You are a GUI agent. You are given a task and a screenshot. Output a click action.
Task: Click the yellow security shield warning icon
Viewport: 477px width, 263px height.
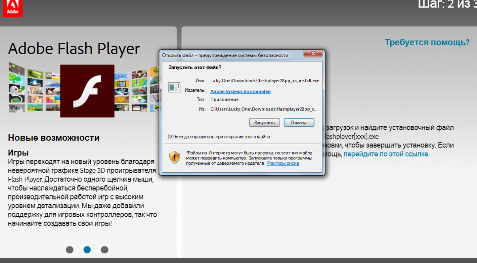[175, 157]
